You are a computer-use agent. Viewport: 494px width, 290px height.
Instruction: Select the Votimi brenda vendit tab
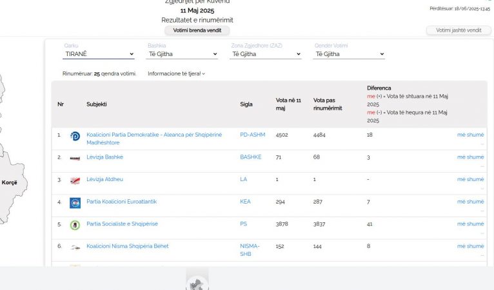tap(197, 30)
